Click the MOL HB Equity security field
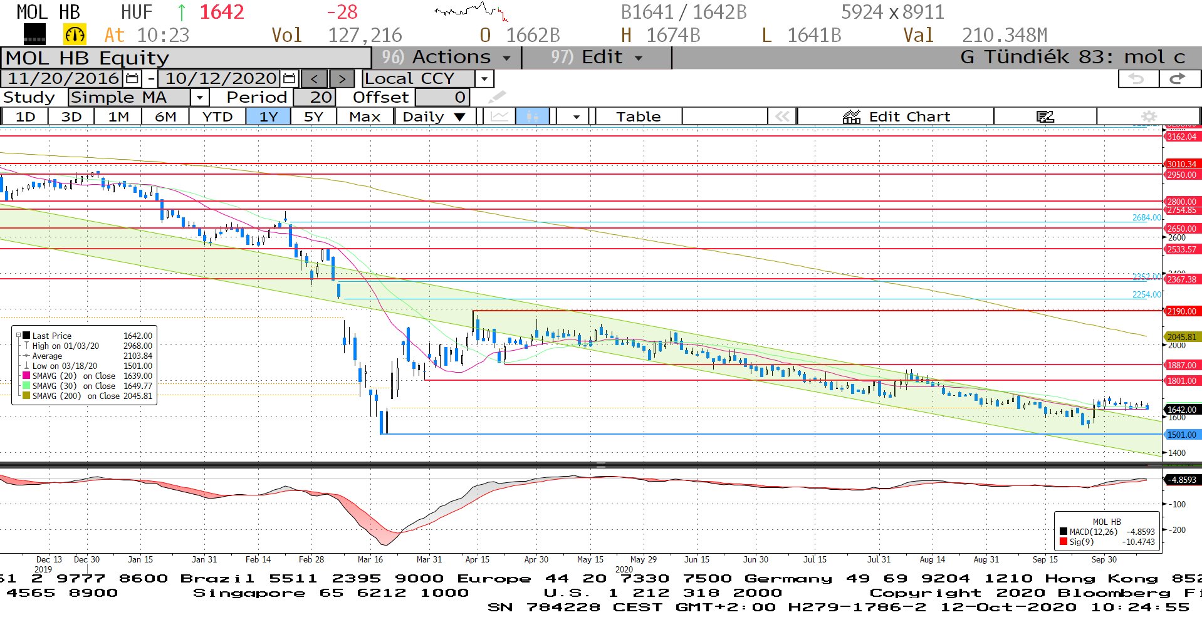Screen dimensions: 1202x642 click(186, 58)
